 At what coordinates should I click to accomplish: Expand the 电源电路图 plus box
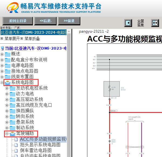pyautogui.click(x=2, y=66)
